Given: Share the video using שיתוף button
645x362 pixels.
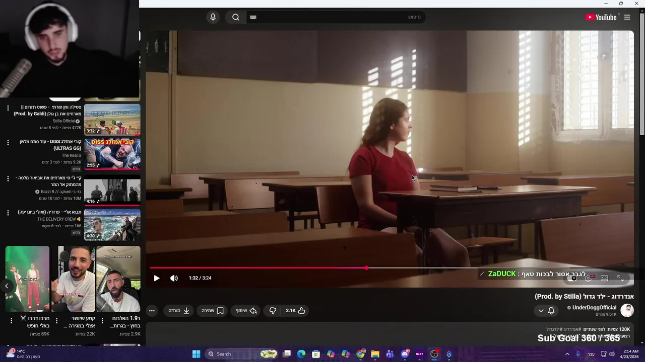Looking at the screenshot, I should point(246,311).
